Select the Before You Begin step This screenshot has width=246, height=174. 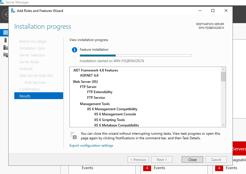pyautogui.click(x=33, y=41)
